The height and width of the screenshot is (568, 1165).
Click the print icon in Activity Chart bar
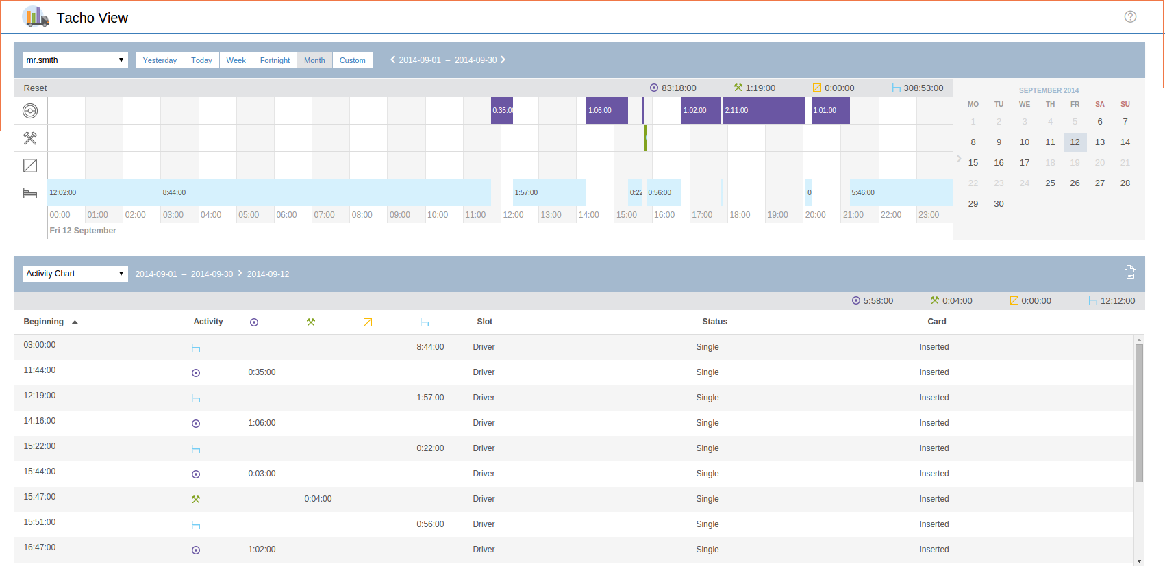coord(1130,272)
